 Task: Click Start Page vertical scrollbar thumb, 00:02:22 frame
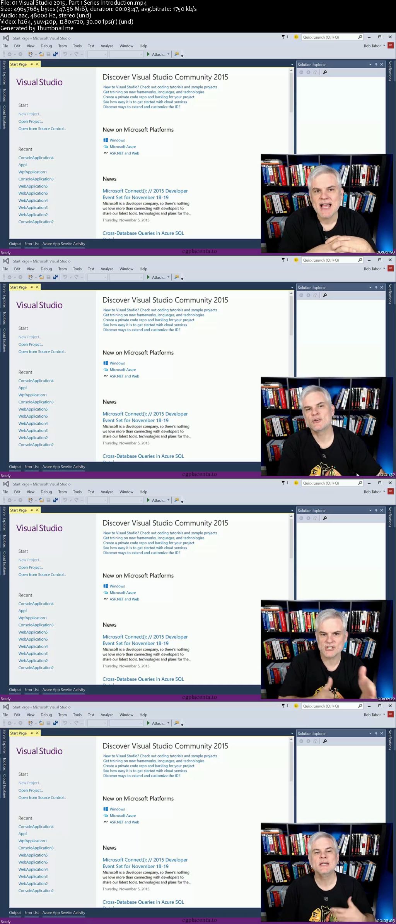coord(291,538)
